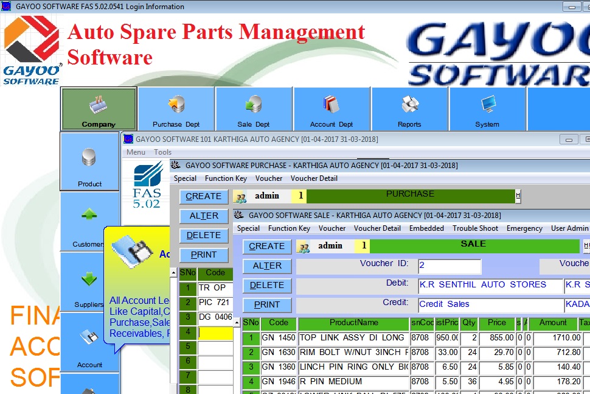Click the scroll up arrow of Sale grid
The image size is (590, 394).
click(x=237, y=322)
